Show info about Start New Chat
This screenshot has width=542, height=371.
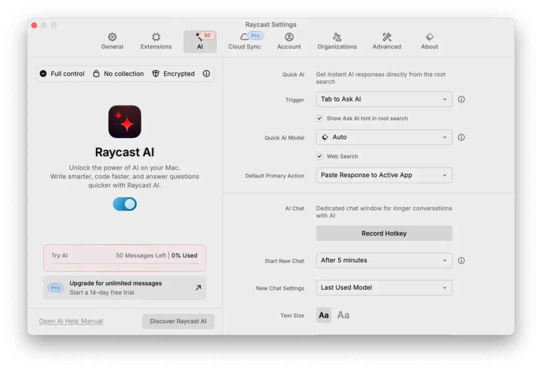click(461, 261)
